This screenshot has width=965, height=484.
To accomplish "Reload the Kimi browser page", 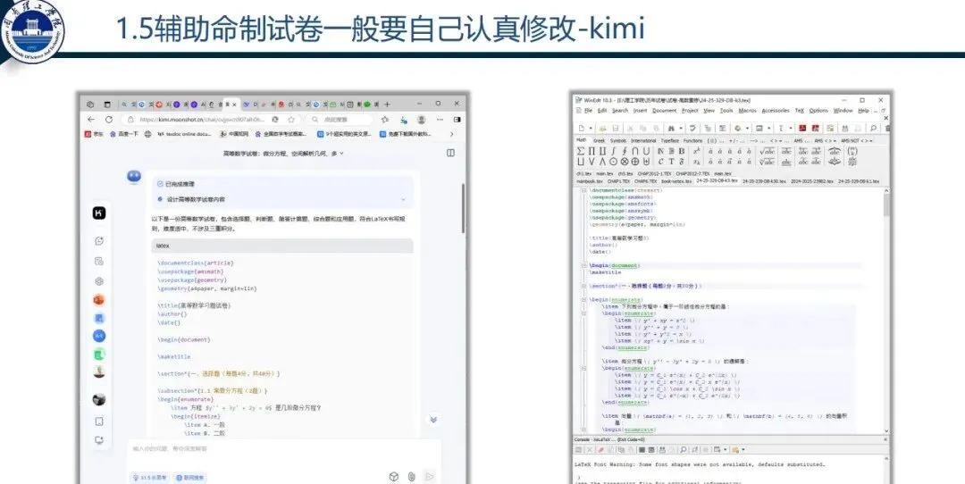I will coord(109,120).
